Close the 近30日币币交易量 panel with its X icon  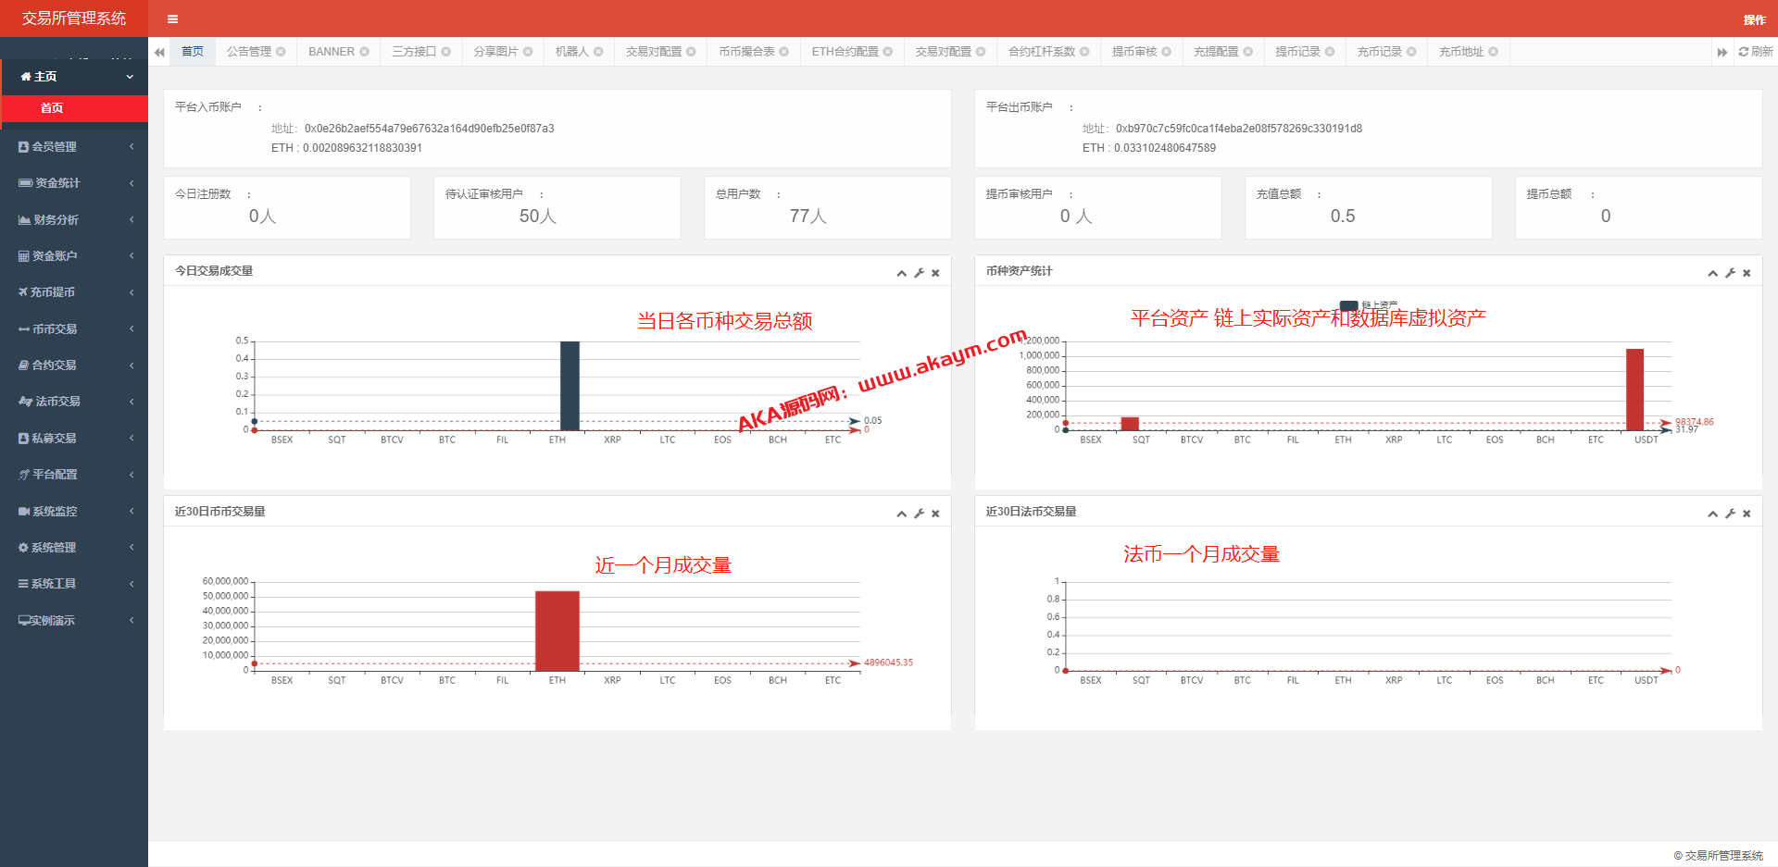[x=935, y=514]
